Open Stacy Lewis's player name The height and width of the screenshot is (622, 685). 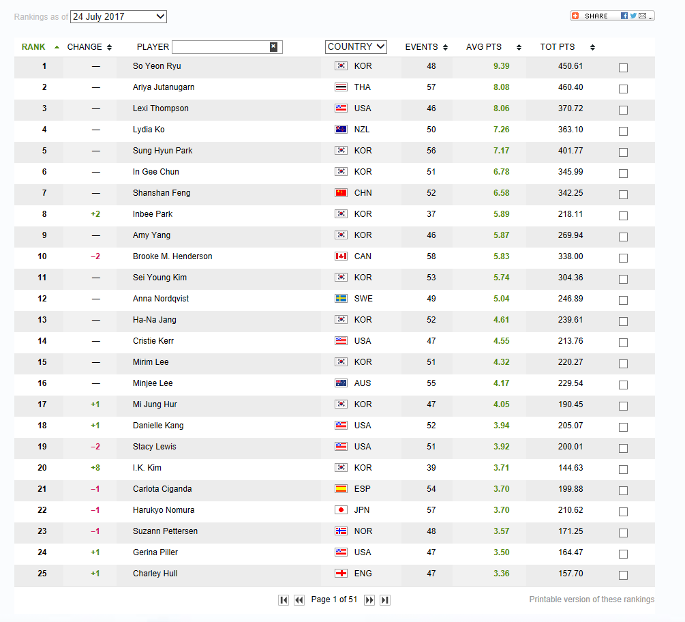tap(155, 446)
